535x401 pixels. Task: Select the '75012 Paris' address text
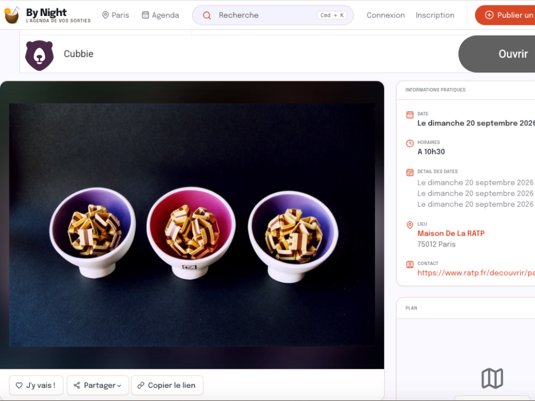436,244
